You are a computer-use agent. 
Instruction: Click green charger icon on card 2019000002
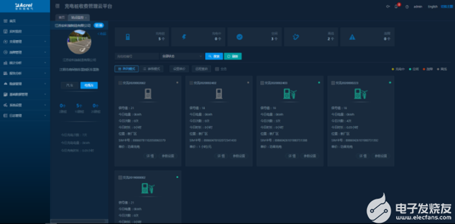point(148,188)
